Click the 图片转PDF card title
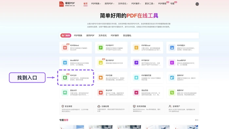The width and height of the screenshot is (229, 129). point(110,60)
